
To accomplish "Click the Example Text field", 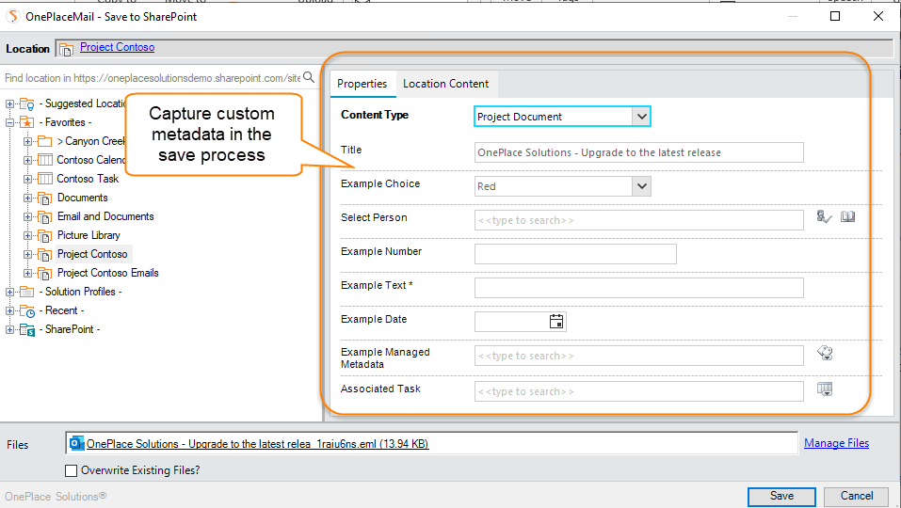I will tap(639, 288).
